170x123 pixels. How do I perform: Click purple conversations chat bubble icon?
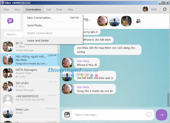[x=10, y=21]
